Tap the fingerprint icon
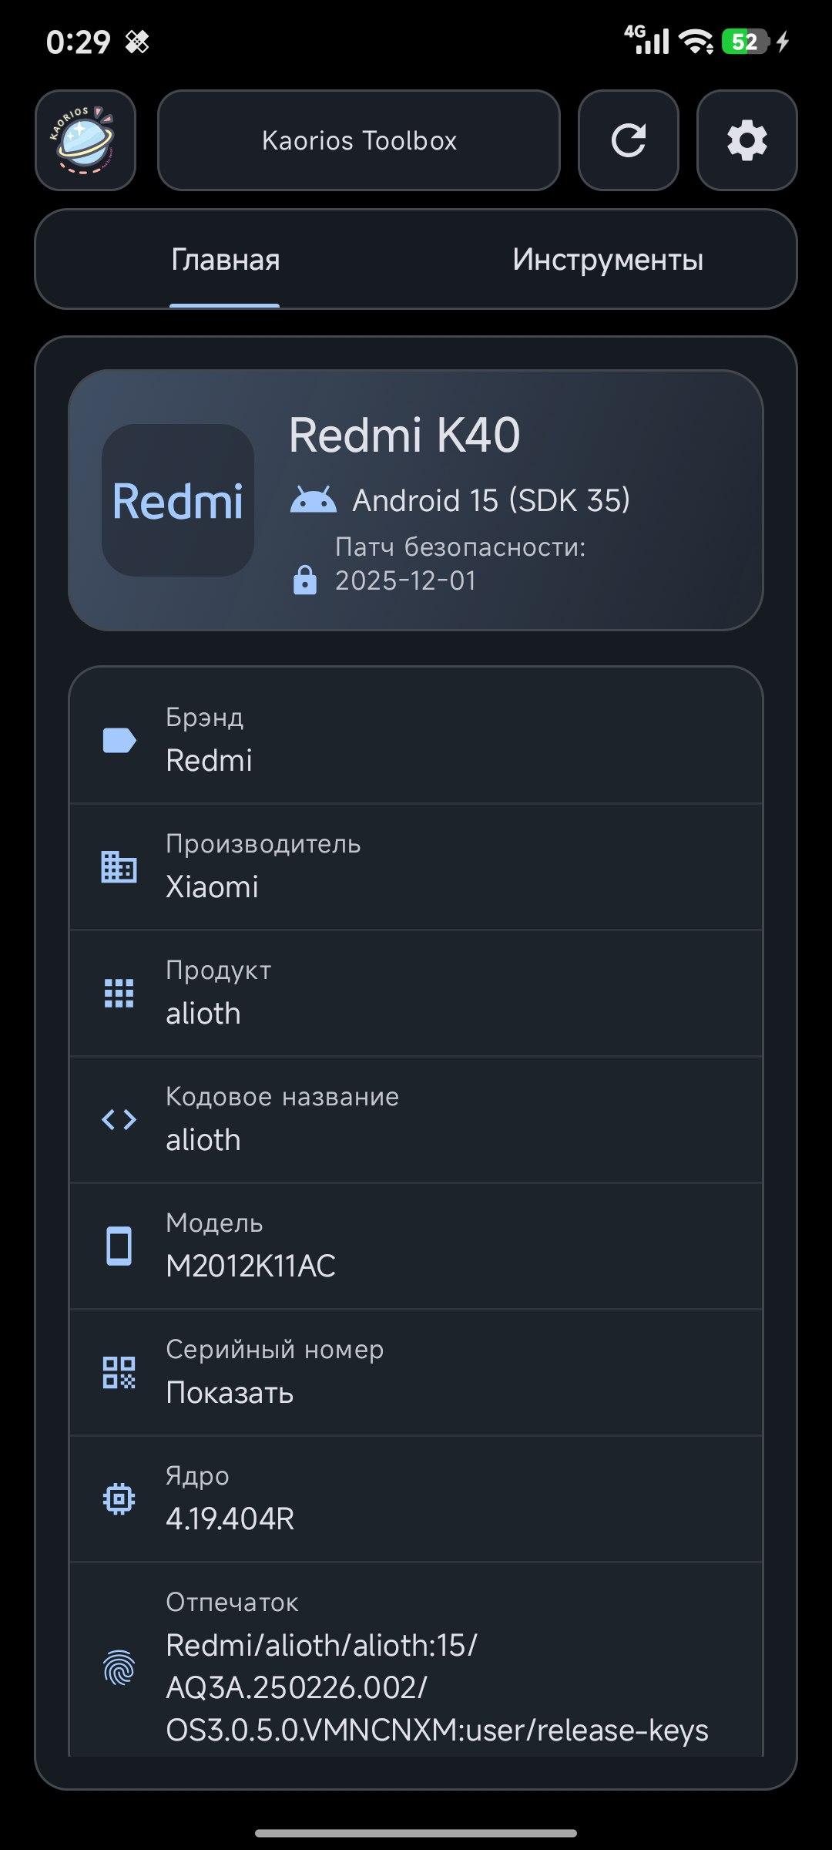Image resolution: width=832 pixels, height=1850 pixels. point(119,1668)
